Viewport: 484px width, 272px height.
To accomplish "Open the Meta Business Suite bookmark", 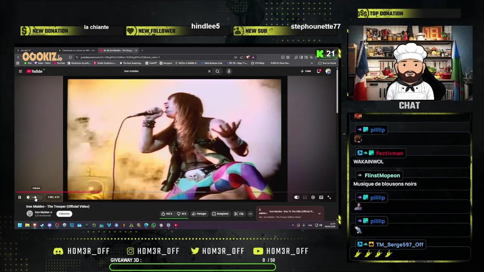I will [212, 63].
